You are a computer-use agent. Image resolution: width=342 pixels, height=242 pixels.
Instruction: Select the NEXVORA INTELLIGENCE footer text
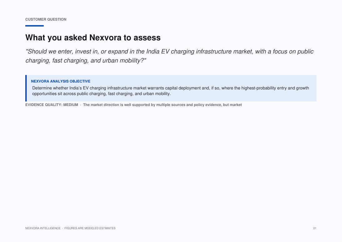[x=43, y=228]
